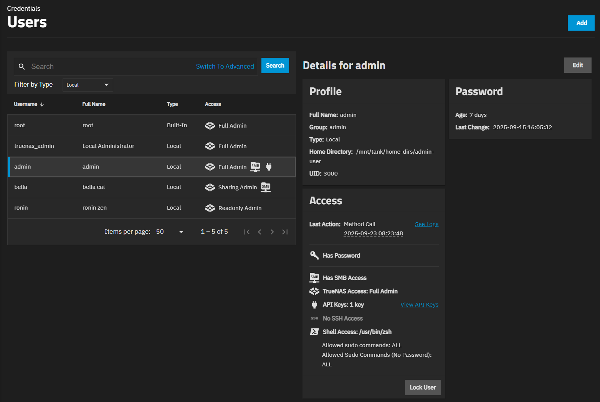
Task: Open the View API Keys link
Action: pos(419,305)
